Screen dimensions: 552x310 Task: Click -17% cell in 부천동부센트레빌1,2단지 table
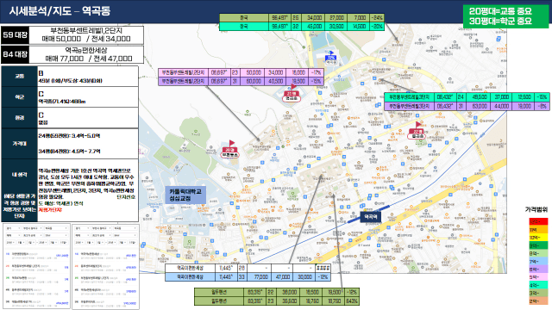[317, 72]
